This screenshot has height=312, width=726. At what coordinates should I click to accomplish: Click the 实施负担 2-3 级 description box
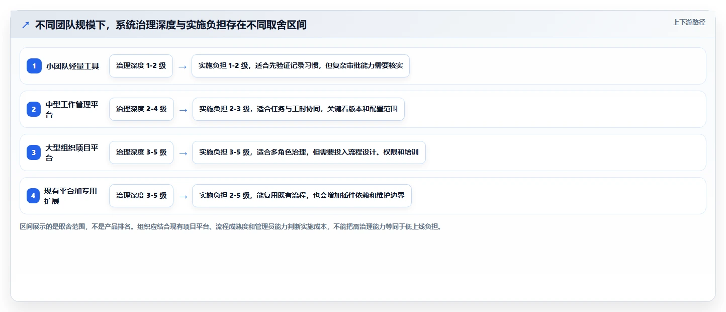point(299,109)
